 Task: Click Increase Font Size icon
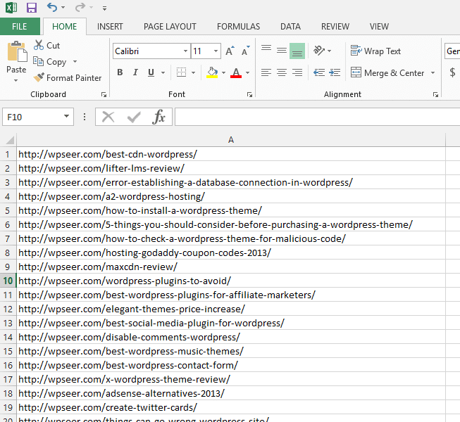point(230,51)
